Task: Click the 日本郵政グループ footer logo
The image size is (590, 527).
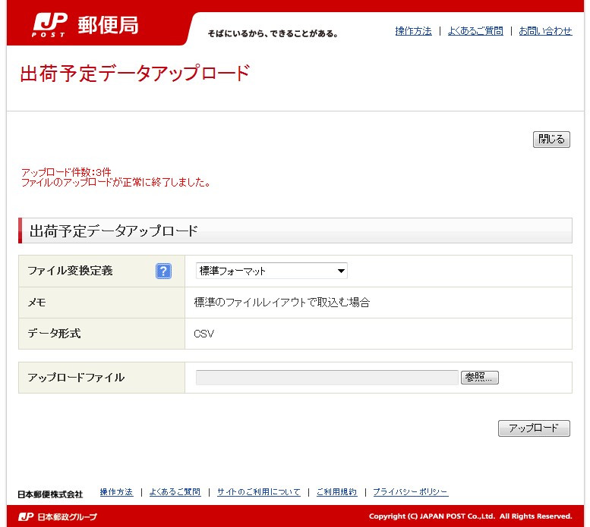Action: pyautogui.click(x=58, y=517)
